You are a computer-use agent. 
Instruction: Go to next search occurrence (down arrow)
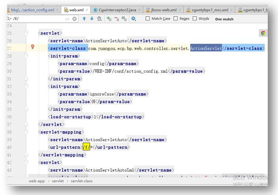92,19
